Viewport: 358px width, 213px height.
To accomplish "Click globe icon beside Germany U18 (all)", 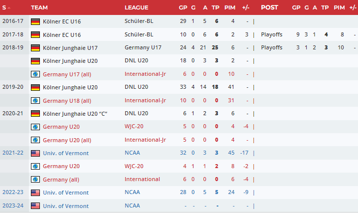I will (x=35, y=101).
